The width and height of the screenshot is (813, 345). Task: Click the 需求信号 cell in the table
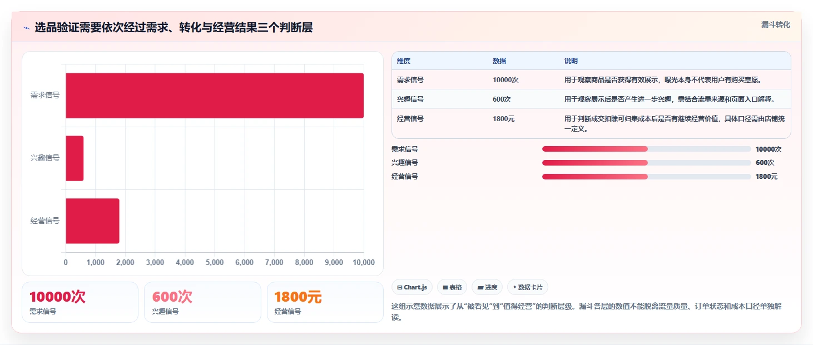pyautogui.click(x=410, y=80)
